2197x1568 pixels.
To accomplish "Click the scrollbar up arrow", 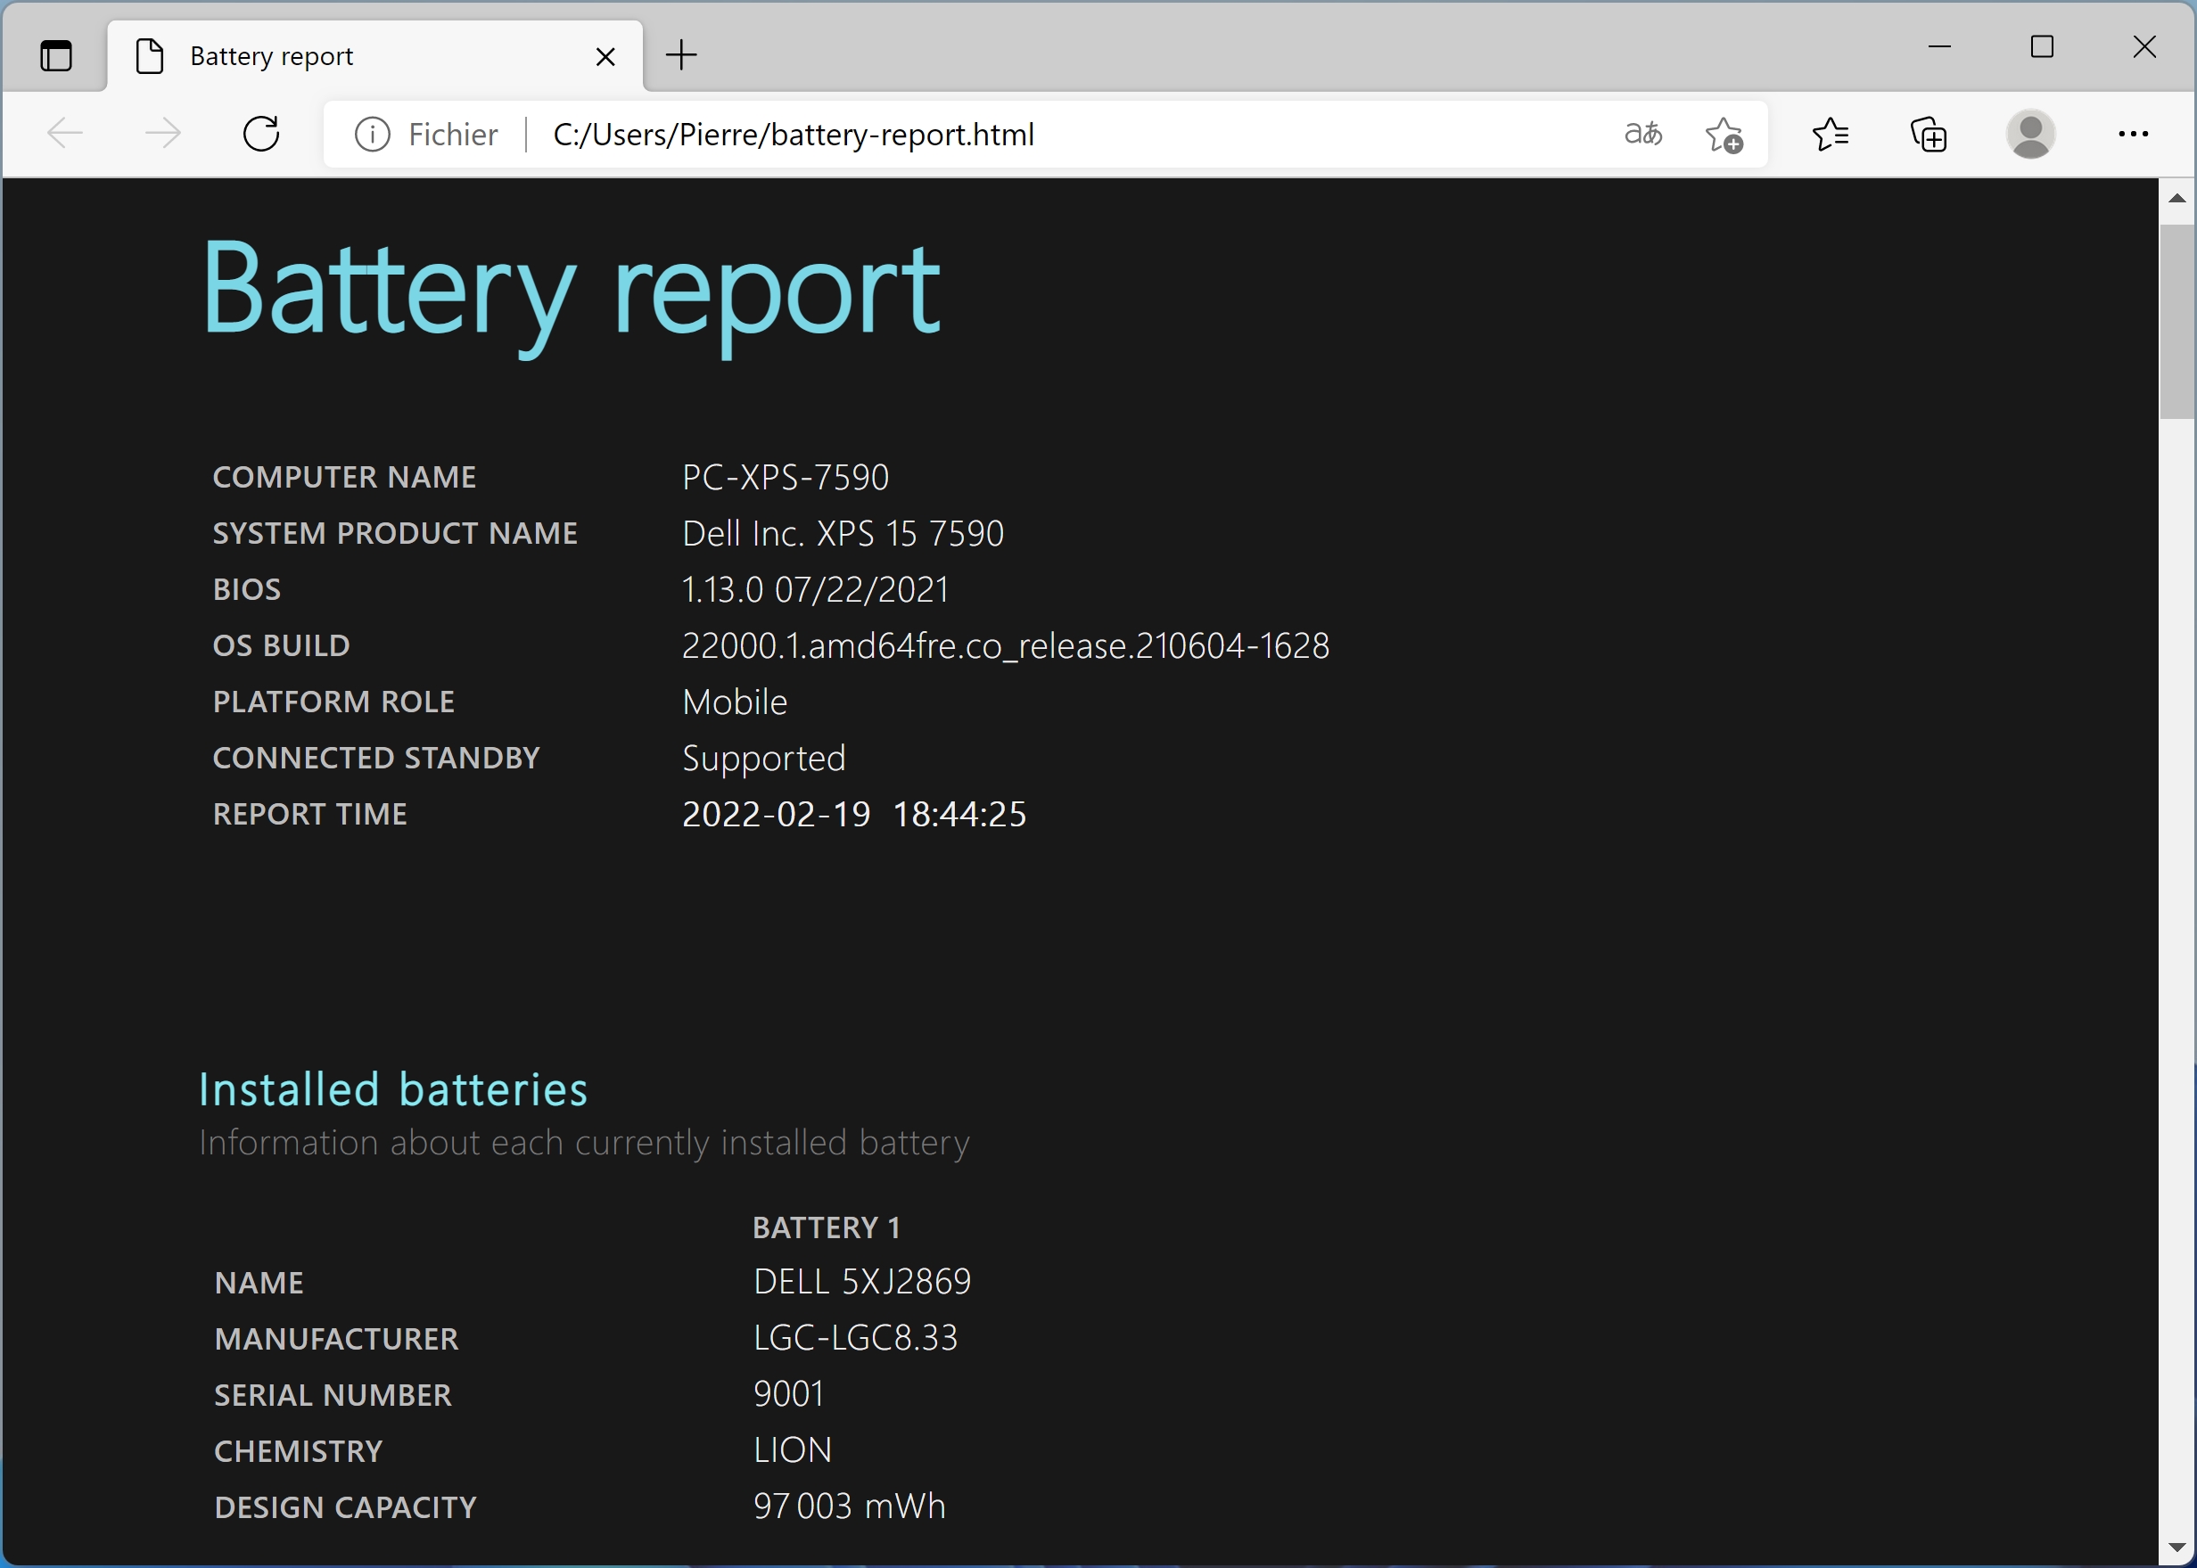I will 2176,198.
